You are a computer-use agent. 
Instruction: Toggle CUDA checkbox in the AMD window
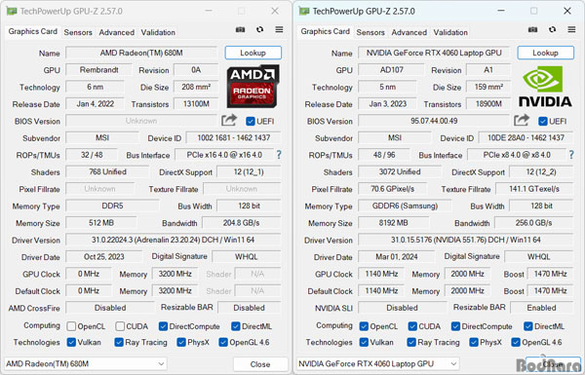point(120,326)
